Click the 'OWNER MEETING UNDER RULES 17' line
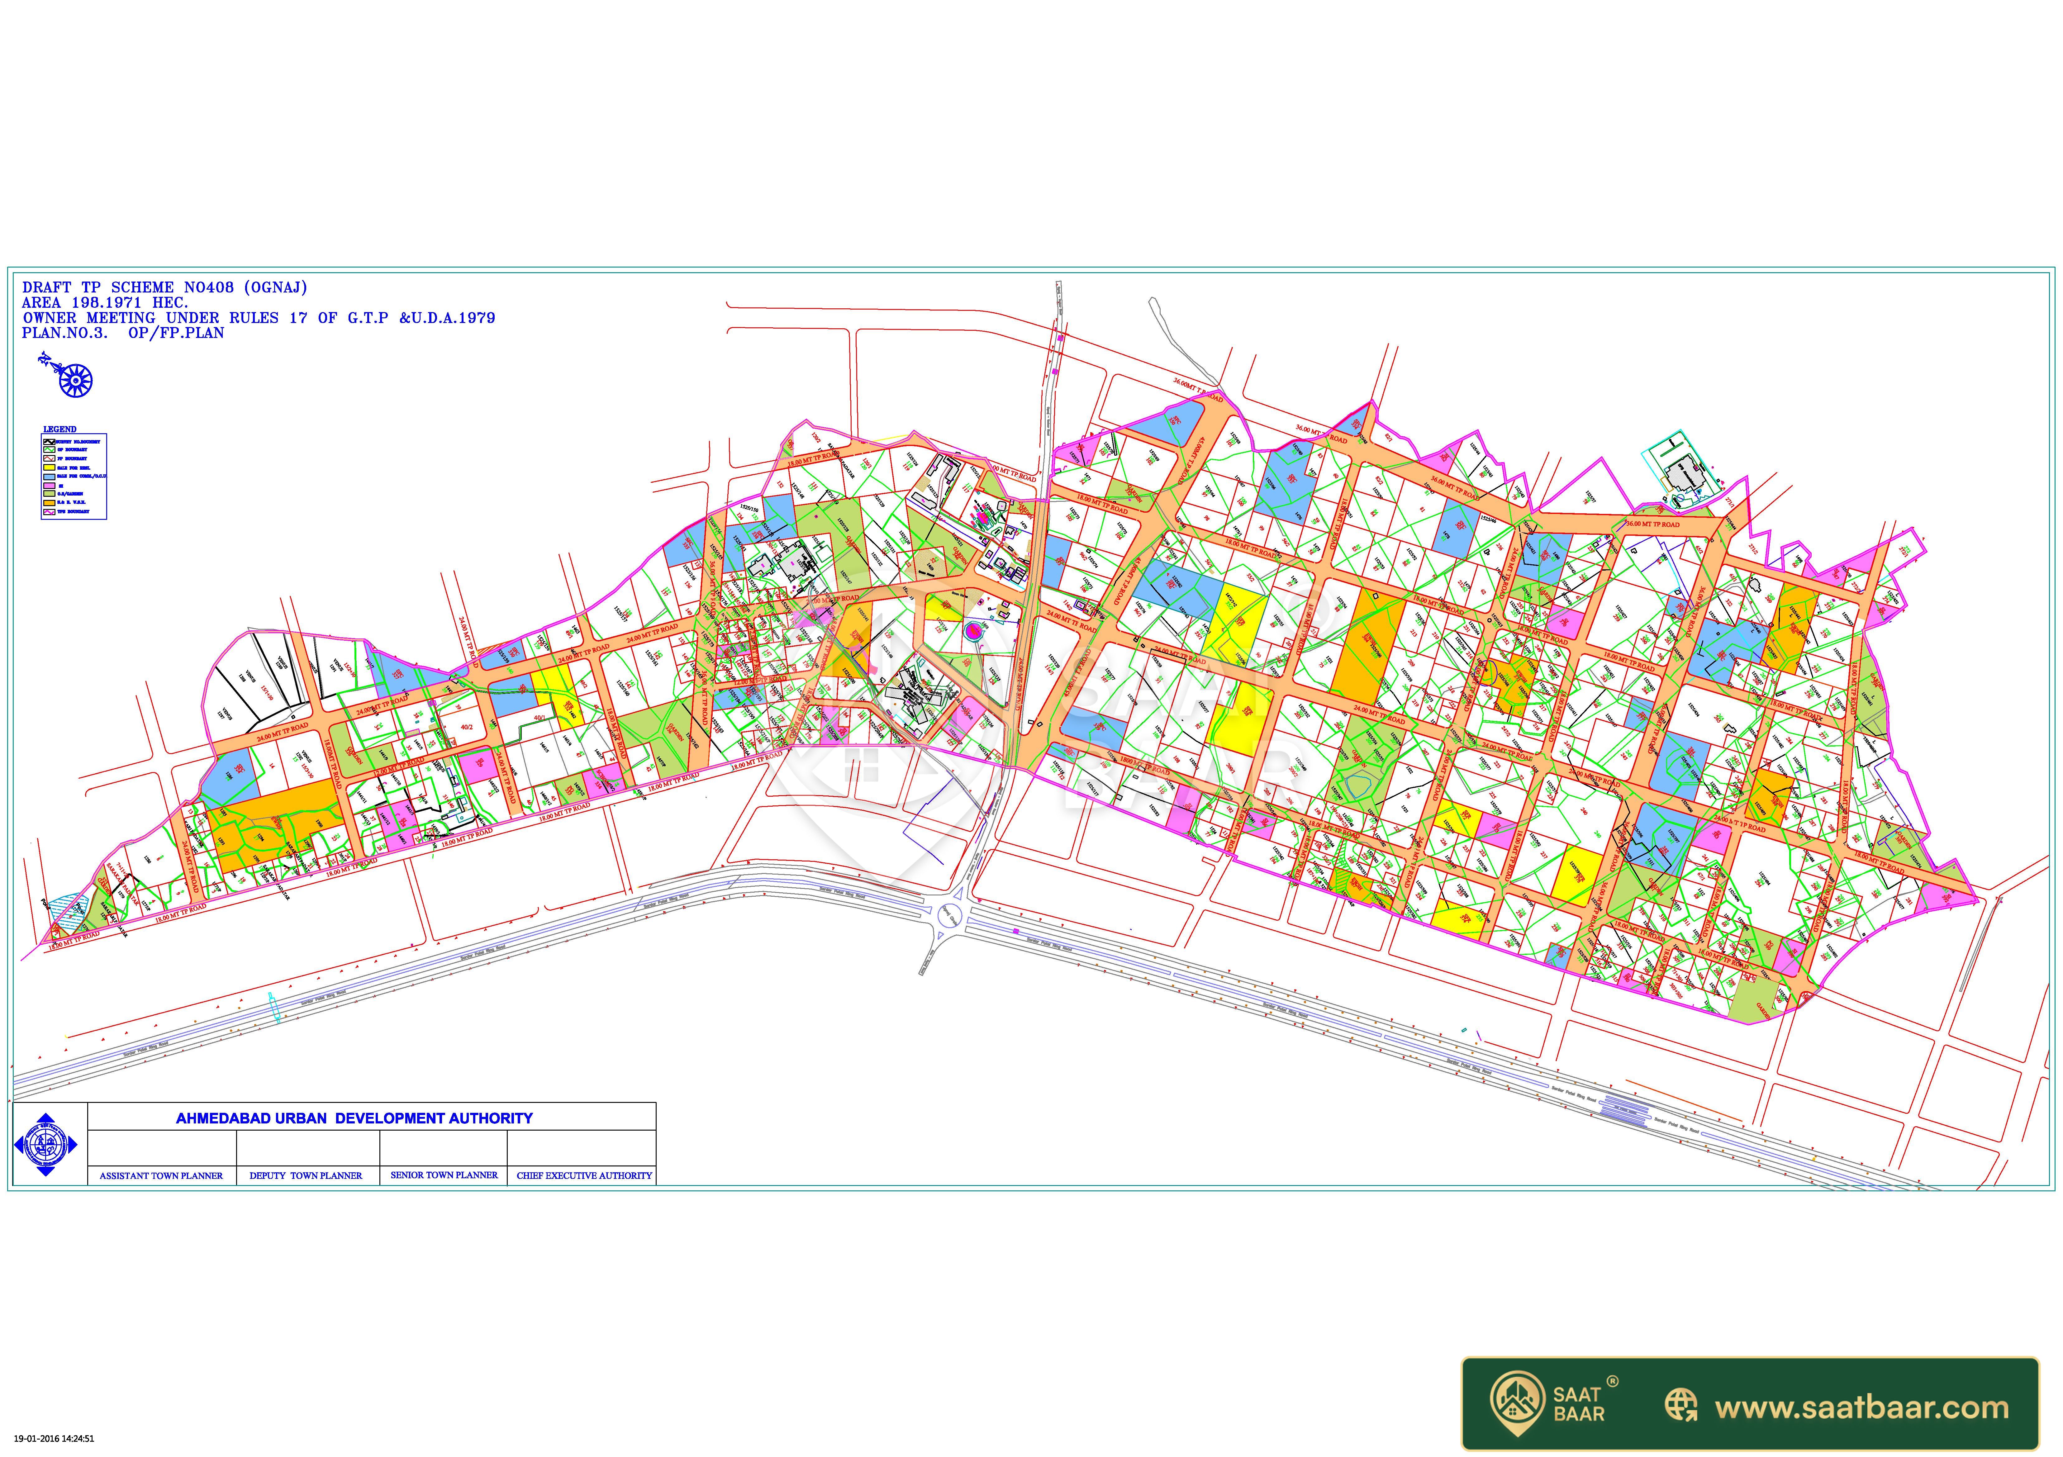2063x1457 pixels. (259, 318)
